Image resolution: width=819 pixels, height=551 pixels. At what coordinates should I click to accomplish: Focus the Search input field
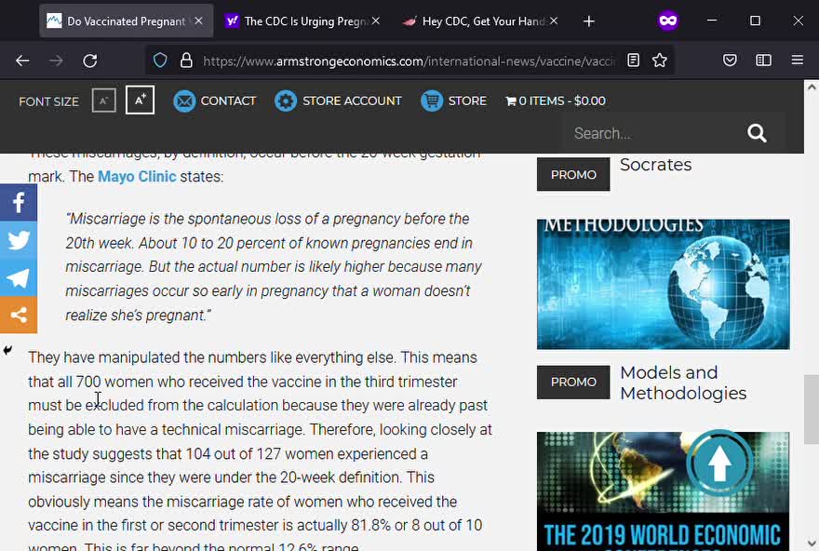[x=653, y=133]
